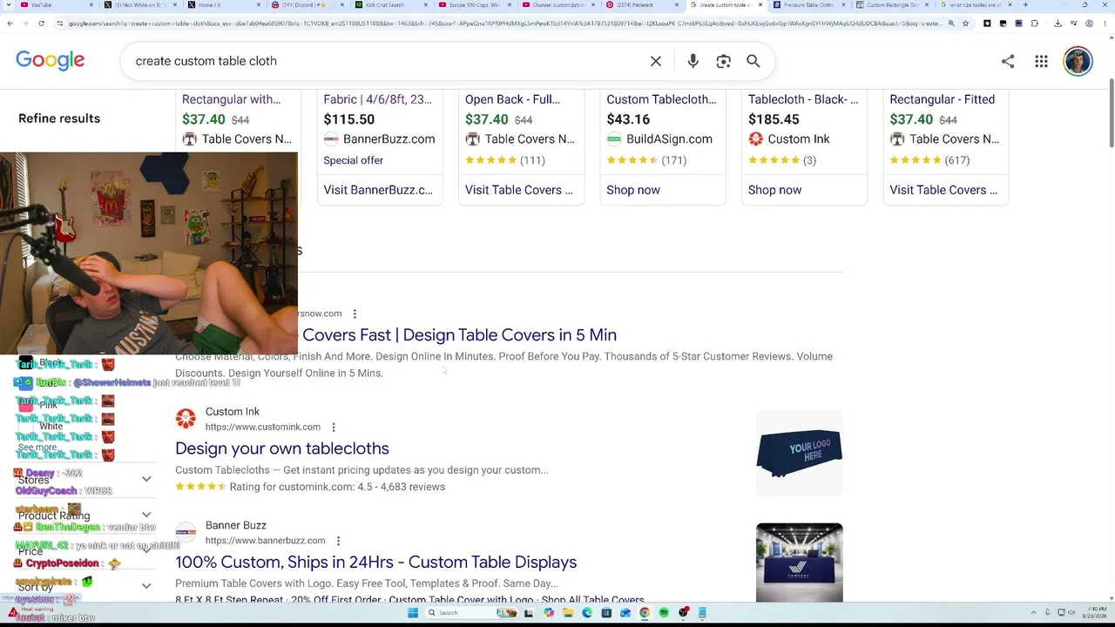Viewport: 1115px width, 627px height.
Task: Go back to the previous page
Action: [x=10, y=24]
